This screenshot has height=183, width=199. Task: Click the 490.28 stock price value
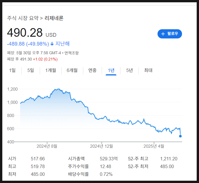[x=25, y=33]
